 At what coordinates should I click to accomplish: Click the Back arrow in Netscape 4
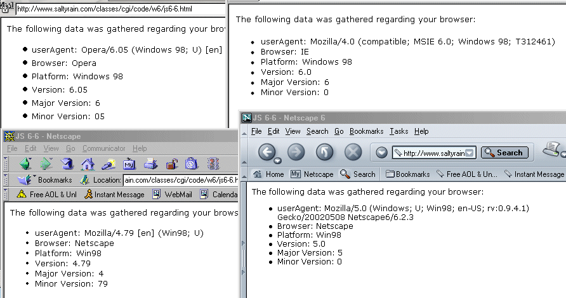coord(25,164)
